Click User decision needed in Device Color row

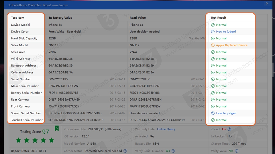click(x=145, y=32)
